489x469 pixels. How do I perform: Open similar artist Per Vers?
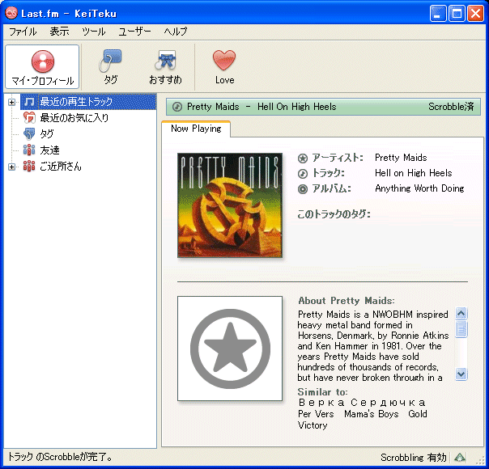316,414
